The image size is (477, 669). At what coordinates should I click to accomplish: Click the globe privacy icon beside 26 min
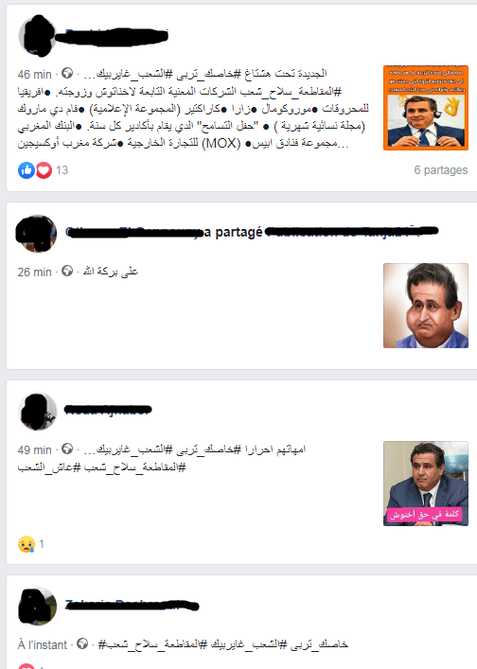(x=67, y=271)
